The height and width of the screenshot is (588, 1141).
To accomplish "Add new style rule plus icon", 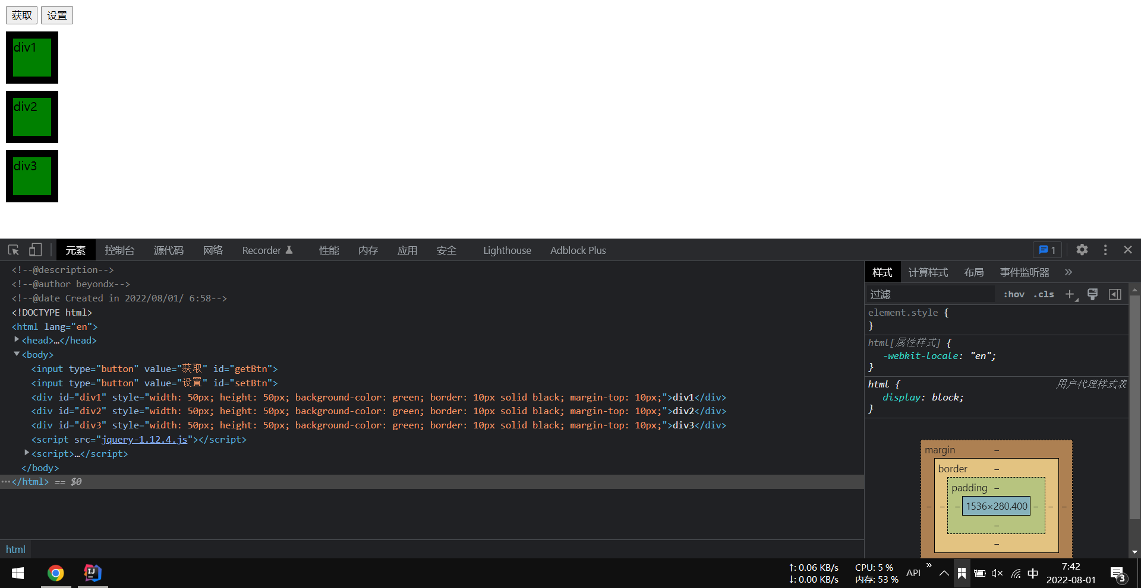I will click(1070, 294).
